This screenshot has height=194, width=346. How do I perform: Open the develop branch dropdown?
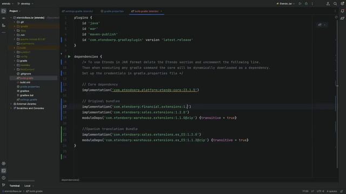pos(25,4)
